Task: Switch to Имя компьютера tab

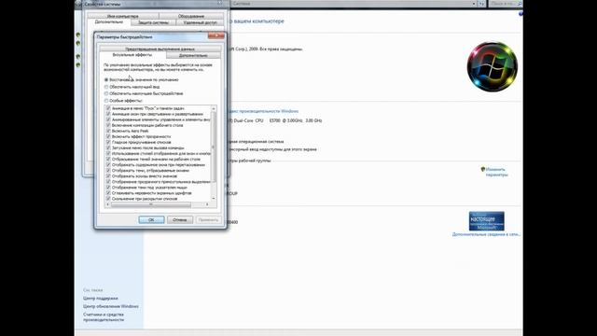Action: point(122,16)
